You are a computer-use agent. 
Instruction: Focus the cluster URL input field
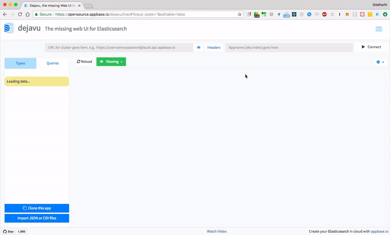119,47
